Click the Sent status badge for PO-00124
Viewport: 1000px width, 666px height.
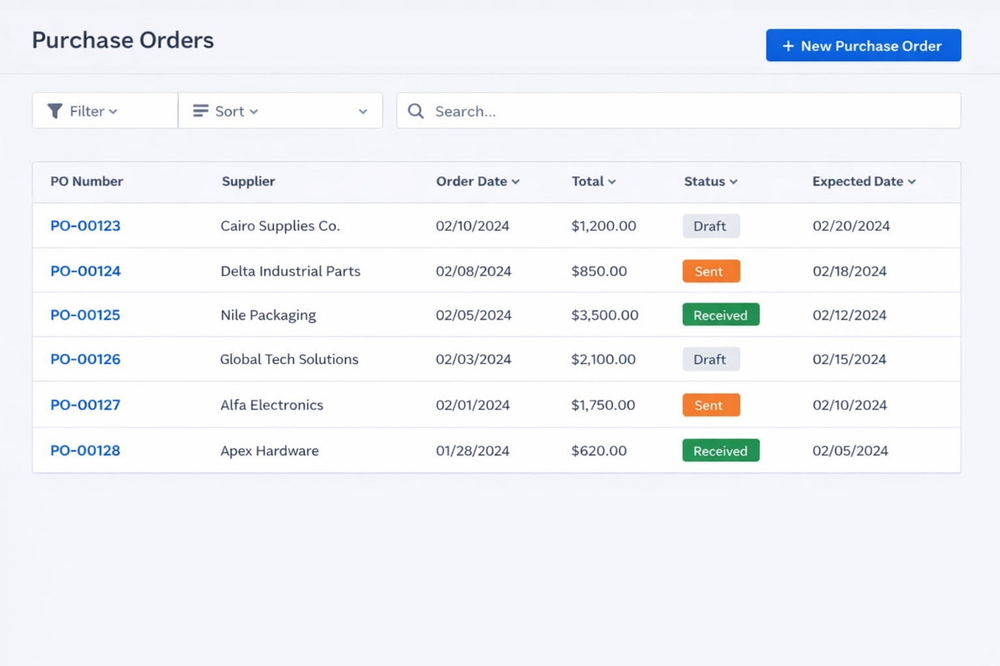[x=711, y=271]
